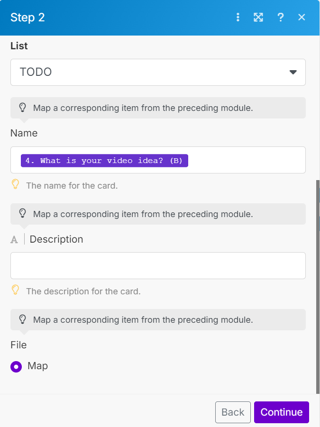The height and width of the screenshot is (427, 320).
Task: Click the TODO list selection box
Action: tap(142, 72)
